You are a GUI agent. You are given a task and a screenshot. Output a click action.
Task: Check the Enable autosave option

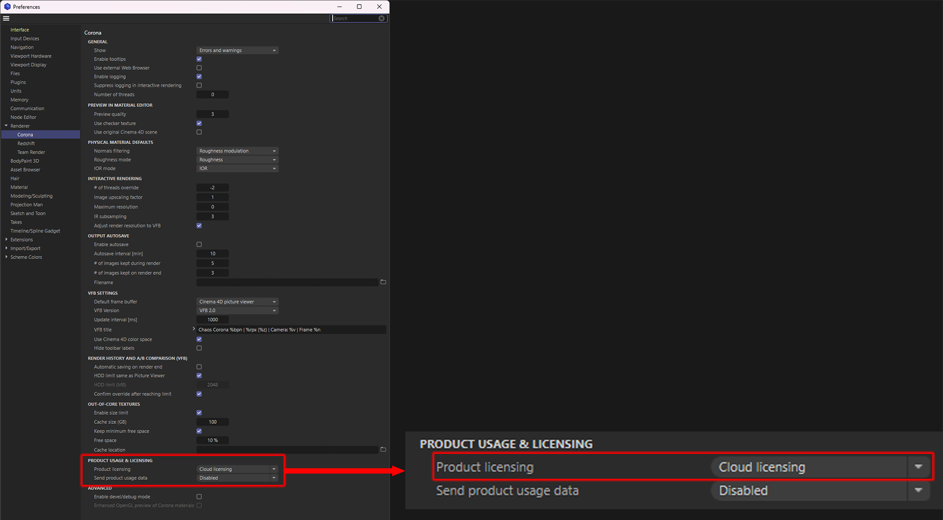click(x=199, y=244)
